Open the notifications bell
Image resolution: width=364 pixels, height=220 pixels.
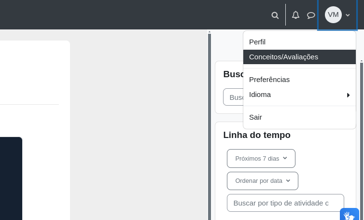tap(295, 15)
